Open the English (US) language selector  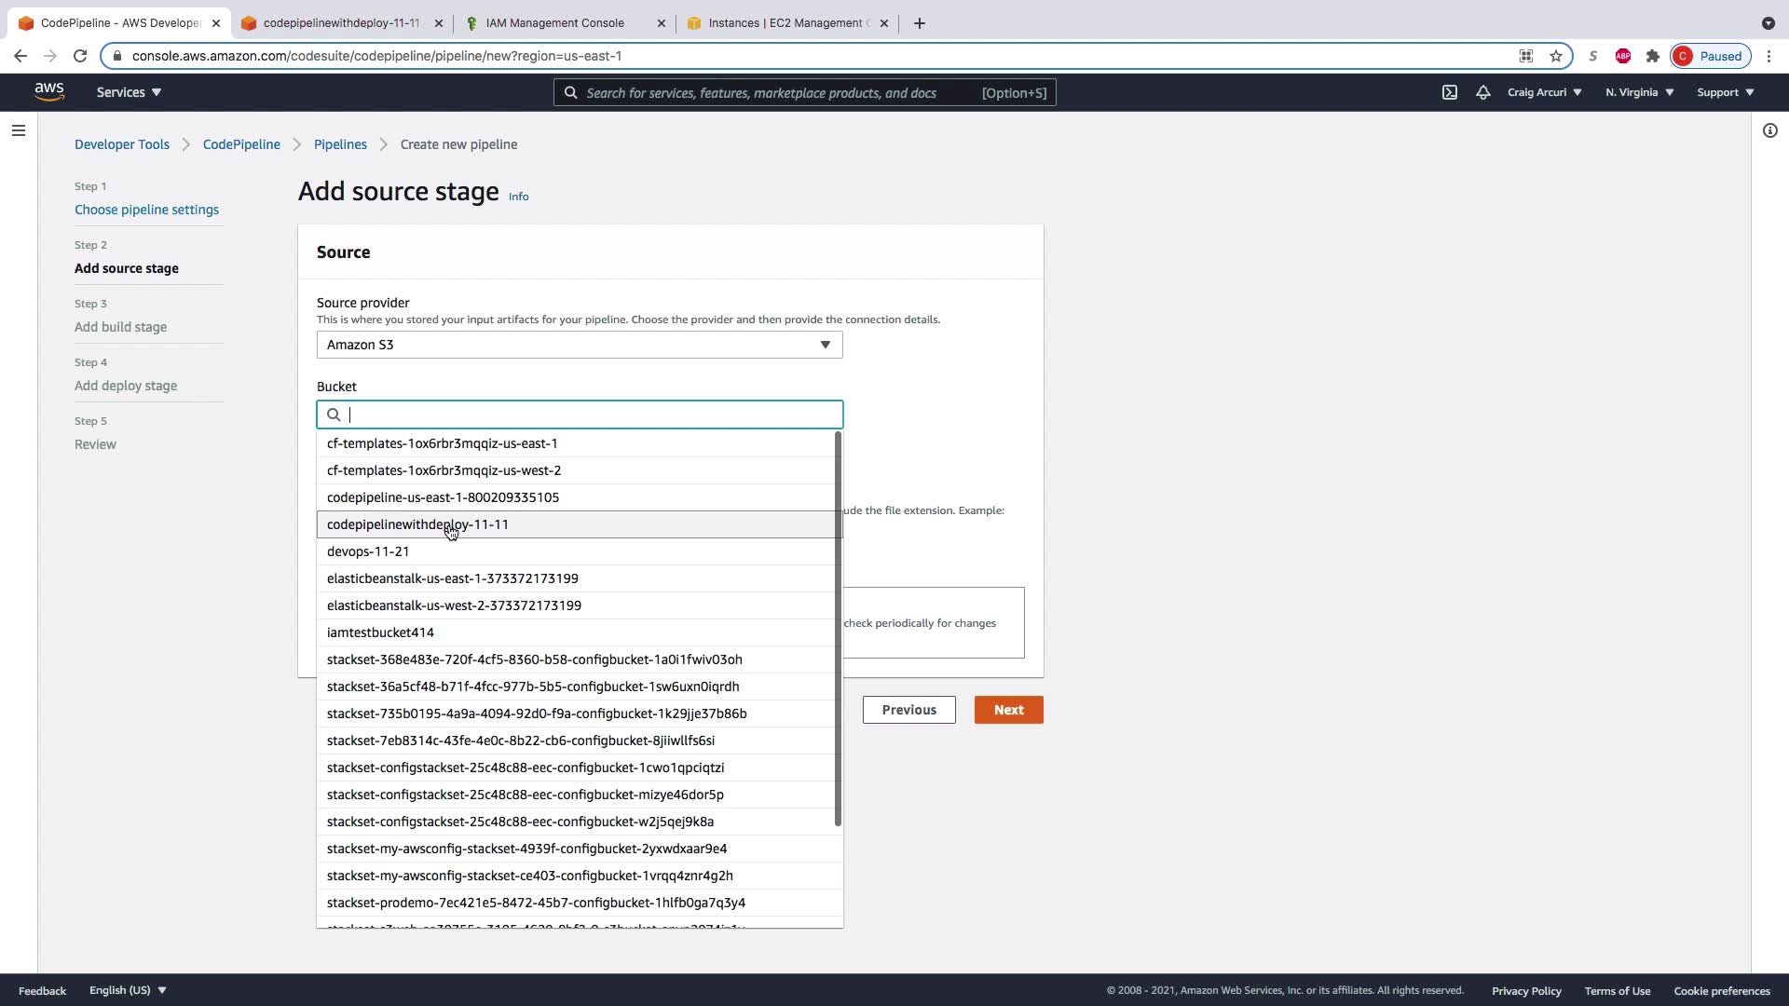tap(128, 990)
